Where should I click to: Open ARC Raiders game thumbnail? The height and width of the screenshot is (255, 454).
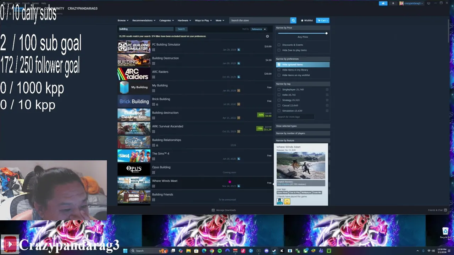point(134,74)
